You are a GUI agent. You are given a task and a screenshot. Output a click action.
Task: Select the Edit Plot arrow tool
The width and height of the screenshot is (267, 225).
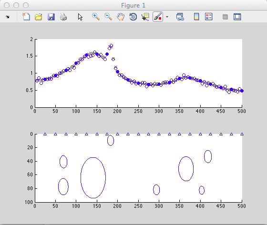tap(80, 17)
